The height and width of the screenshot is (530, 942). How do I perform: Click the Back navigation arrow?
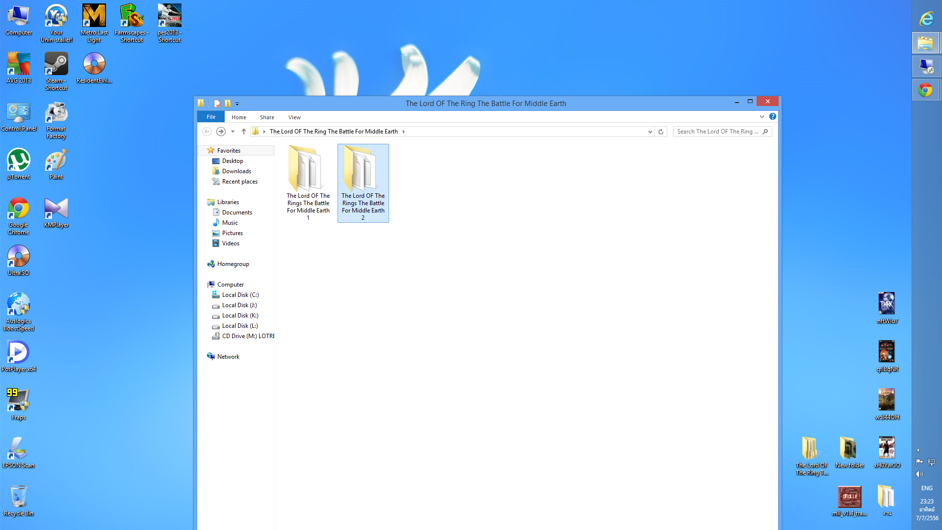[207, 132]
